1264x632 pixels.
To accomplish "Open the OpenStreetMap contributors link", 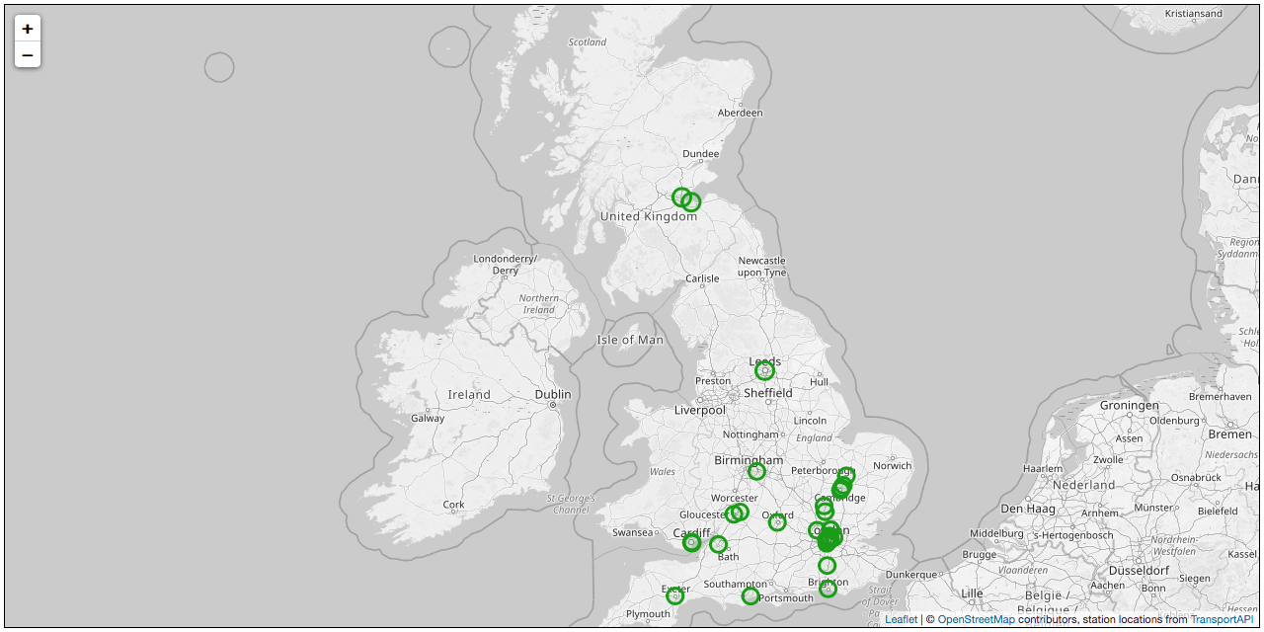I will (x=979, y=620).
